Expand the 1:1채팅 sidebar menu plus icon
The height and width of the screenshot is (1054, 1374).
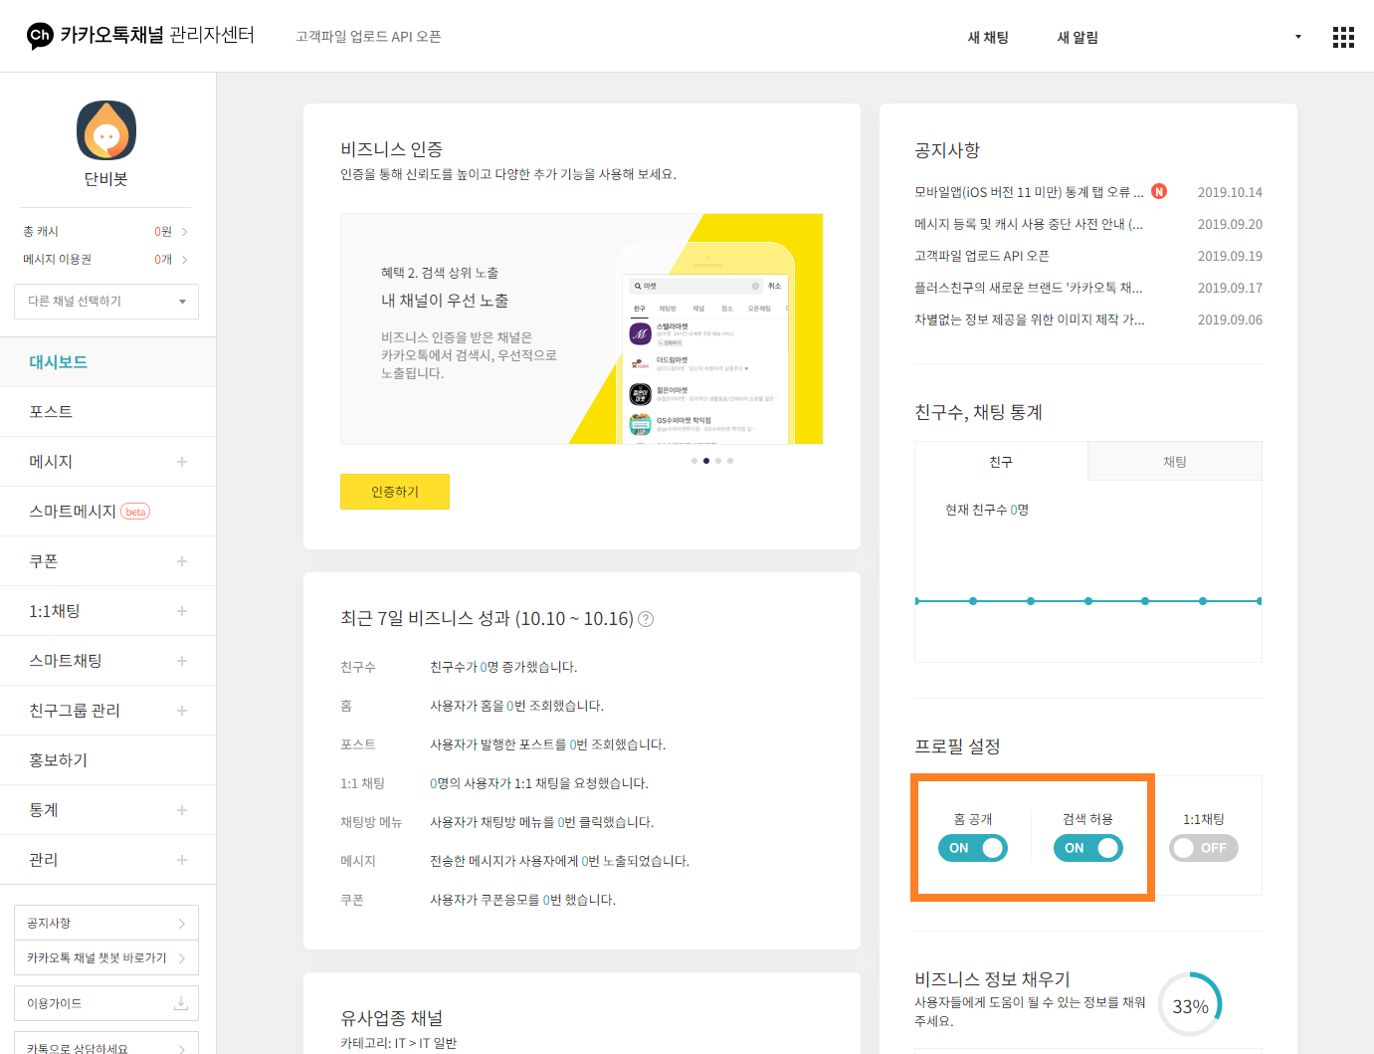182,611
